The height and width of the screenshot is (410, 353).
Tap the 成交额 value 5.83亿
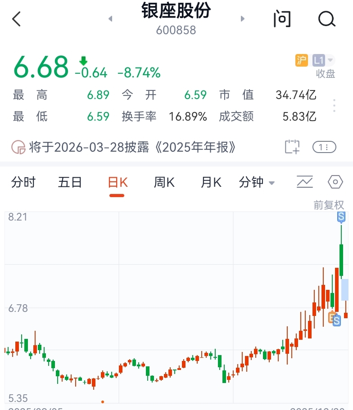(299, 117)
